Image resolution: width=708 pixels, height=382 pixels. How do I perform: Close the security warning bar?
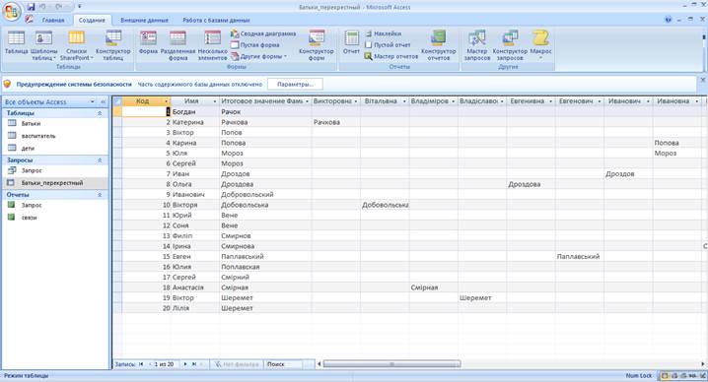(703, 80)
